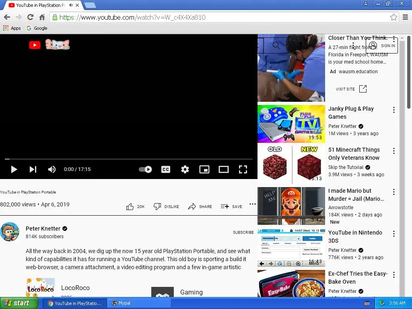Viewport: 412px width, 309px height.
Task: Go fullscreen with the player icon
Action: tap(243, 169)
